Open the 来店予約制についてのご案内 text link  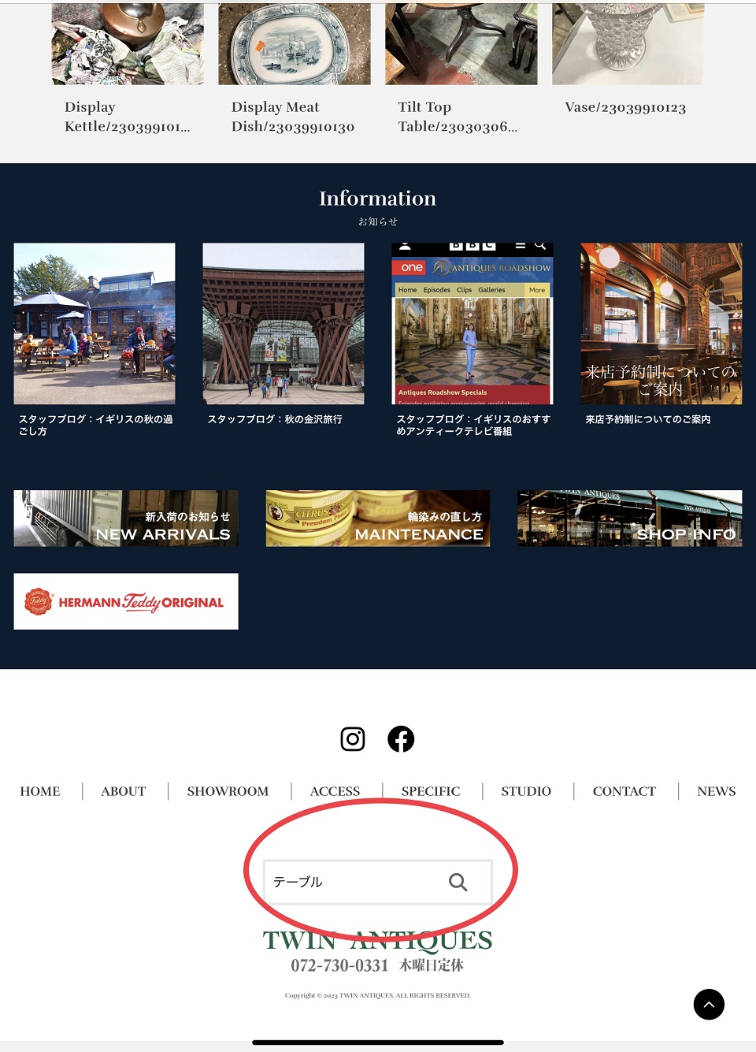pos(647,420)
